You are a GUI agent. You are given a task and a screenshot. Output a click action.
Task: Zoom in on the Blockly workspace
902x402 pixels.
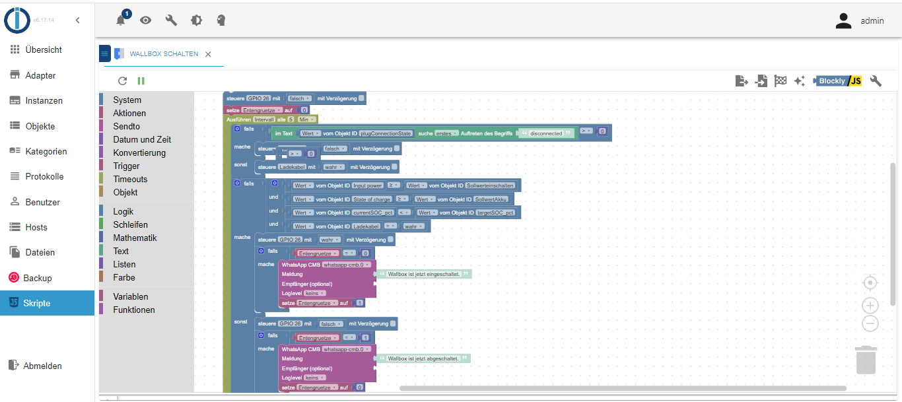click(x=870, y=306)
